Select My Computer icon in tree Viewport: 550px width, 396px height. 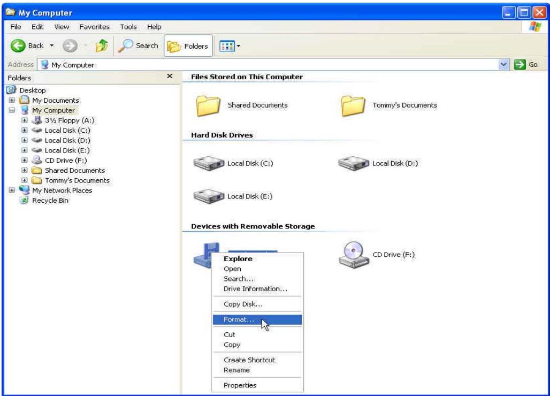pos(24,110)
